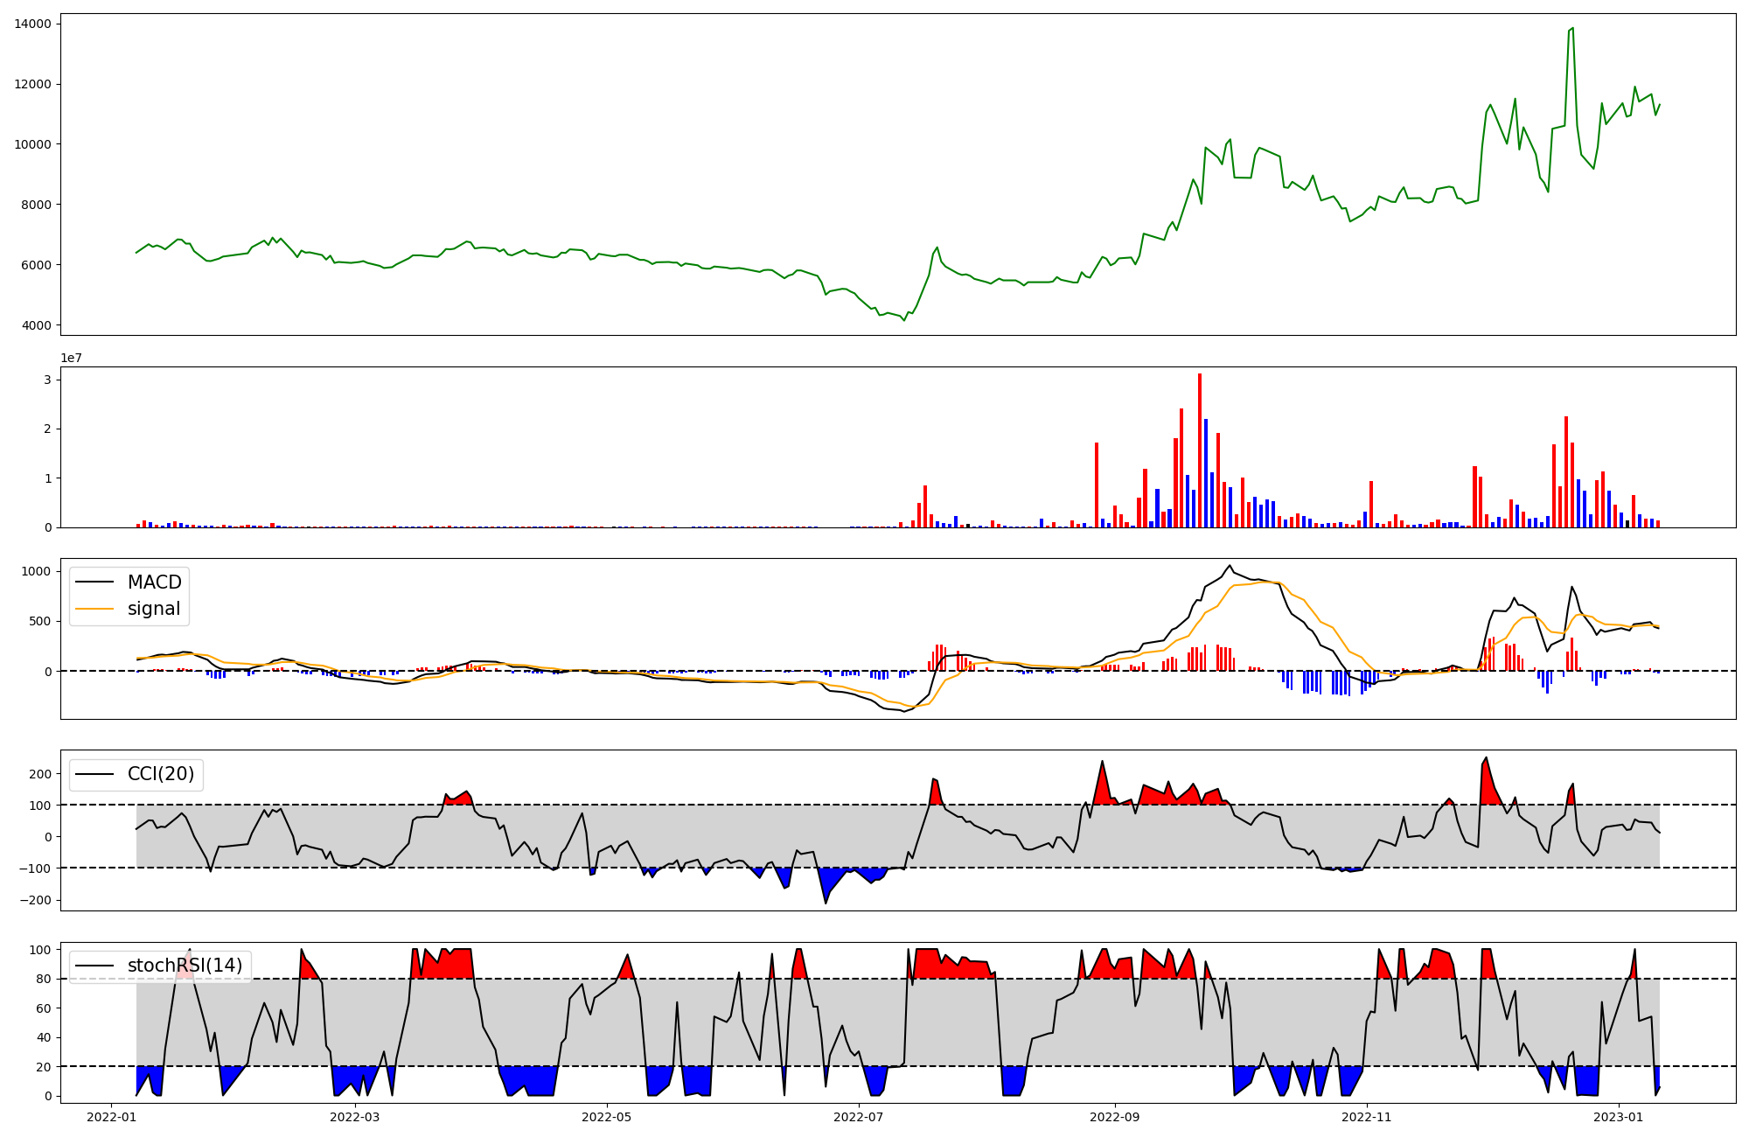Click the 14000 price axis tick label
1749x1137 pixels.
(x=32, y=24)
